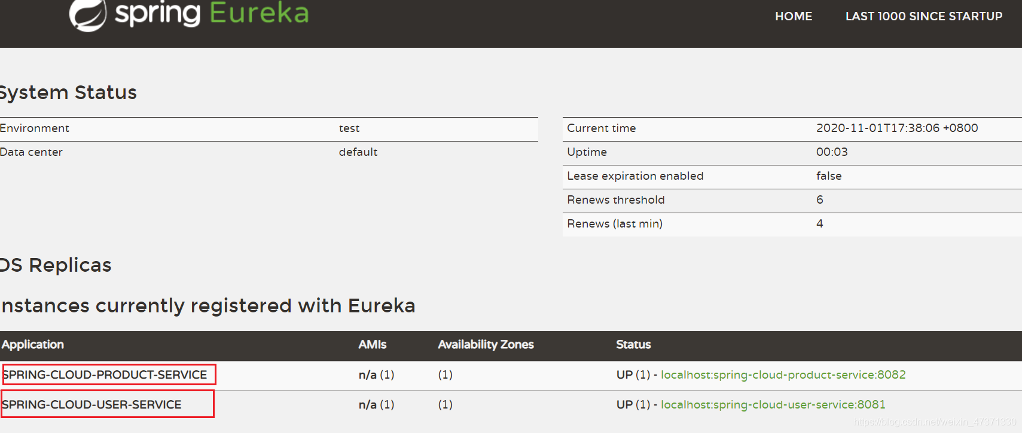Open LAST 1000 SINCE STARTUP page
Image resolution: width=1022 pixels, height=433 pixels.
click(924, 16)
